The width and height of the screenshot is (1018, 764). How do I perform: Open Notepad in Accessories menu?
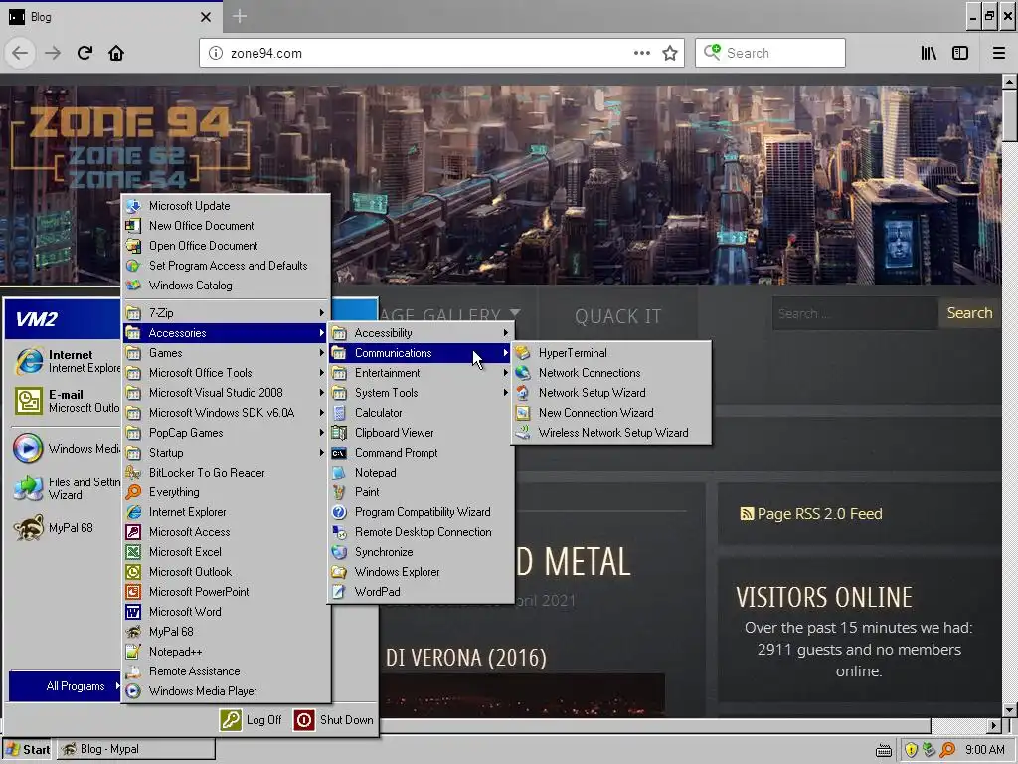[x=421, y=473]
